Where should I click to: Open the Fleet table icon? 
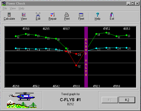coord(81,15)
